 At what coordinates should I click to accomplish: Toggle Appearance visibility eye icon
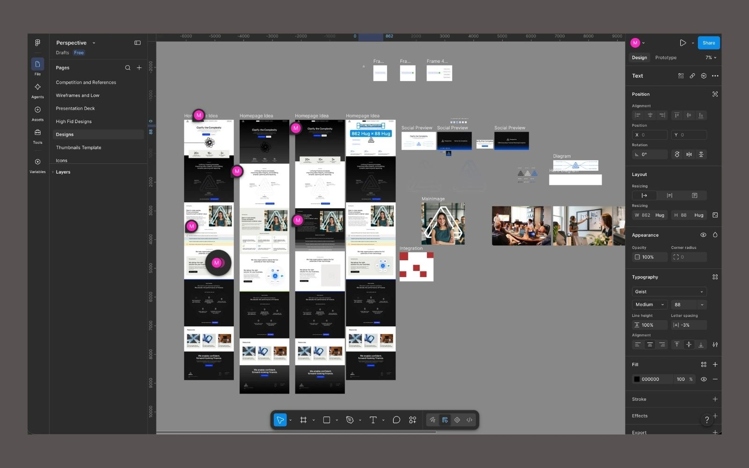(703, 235)
